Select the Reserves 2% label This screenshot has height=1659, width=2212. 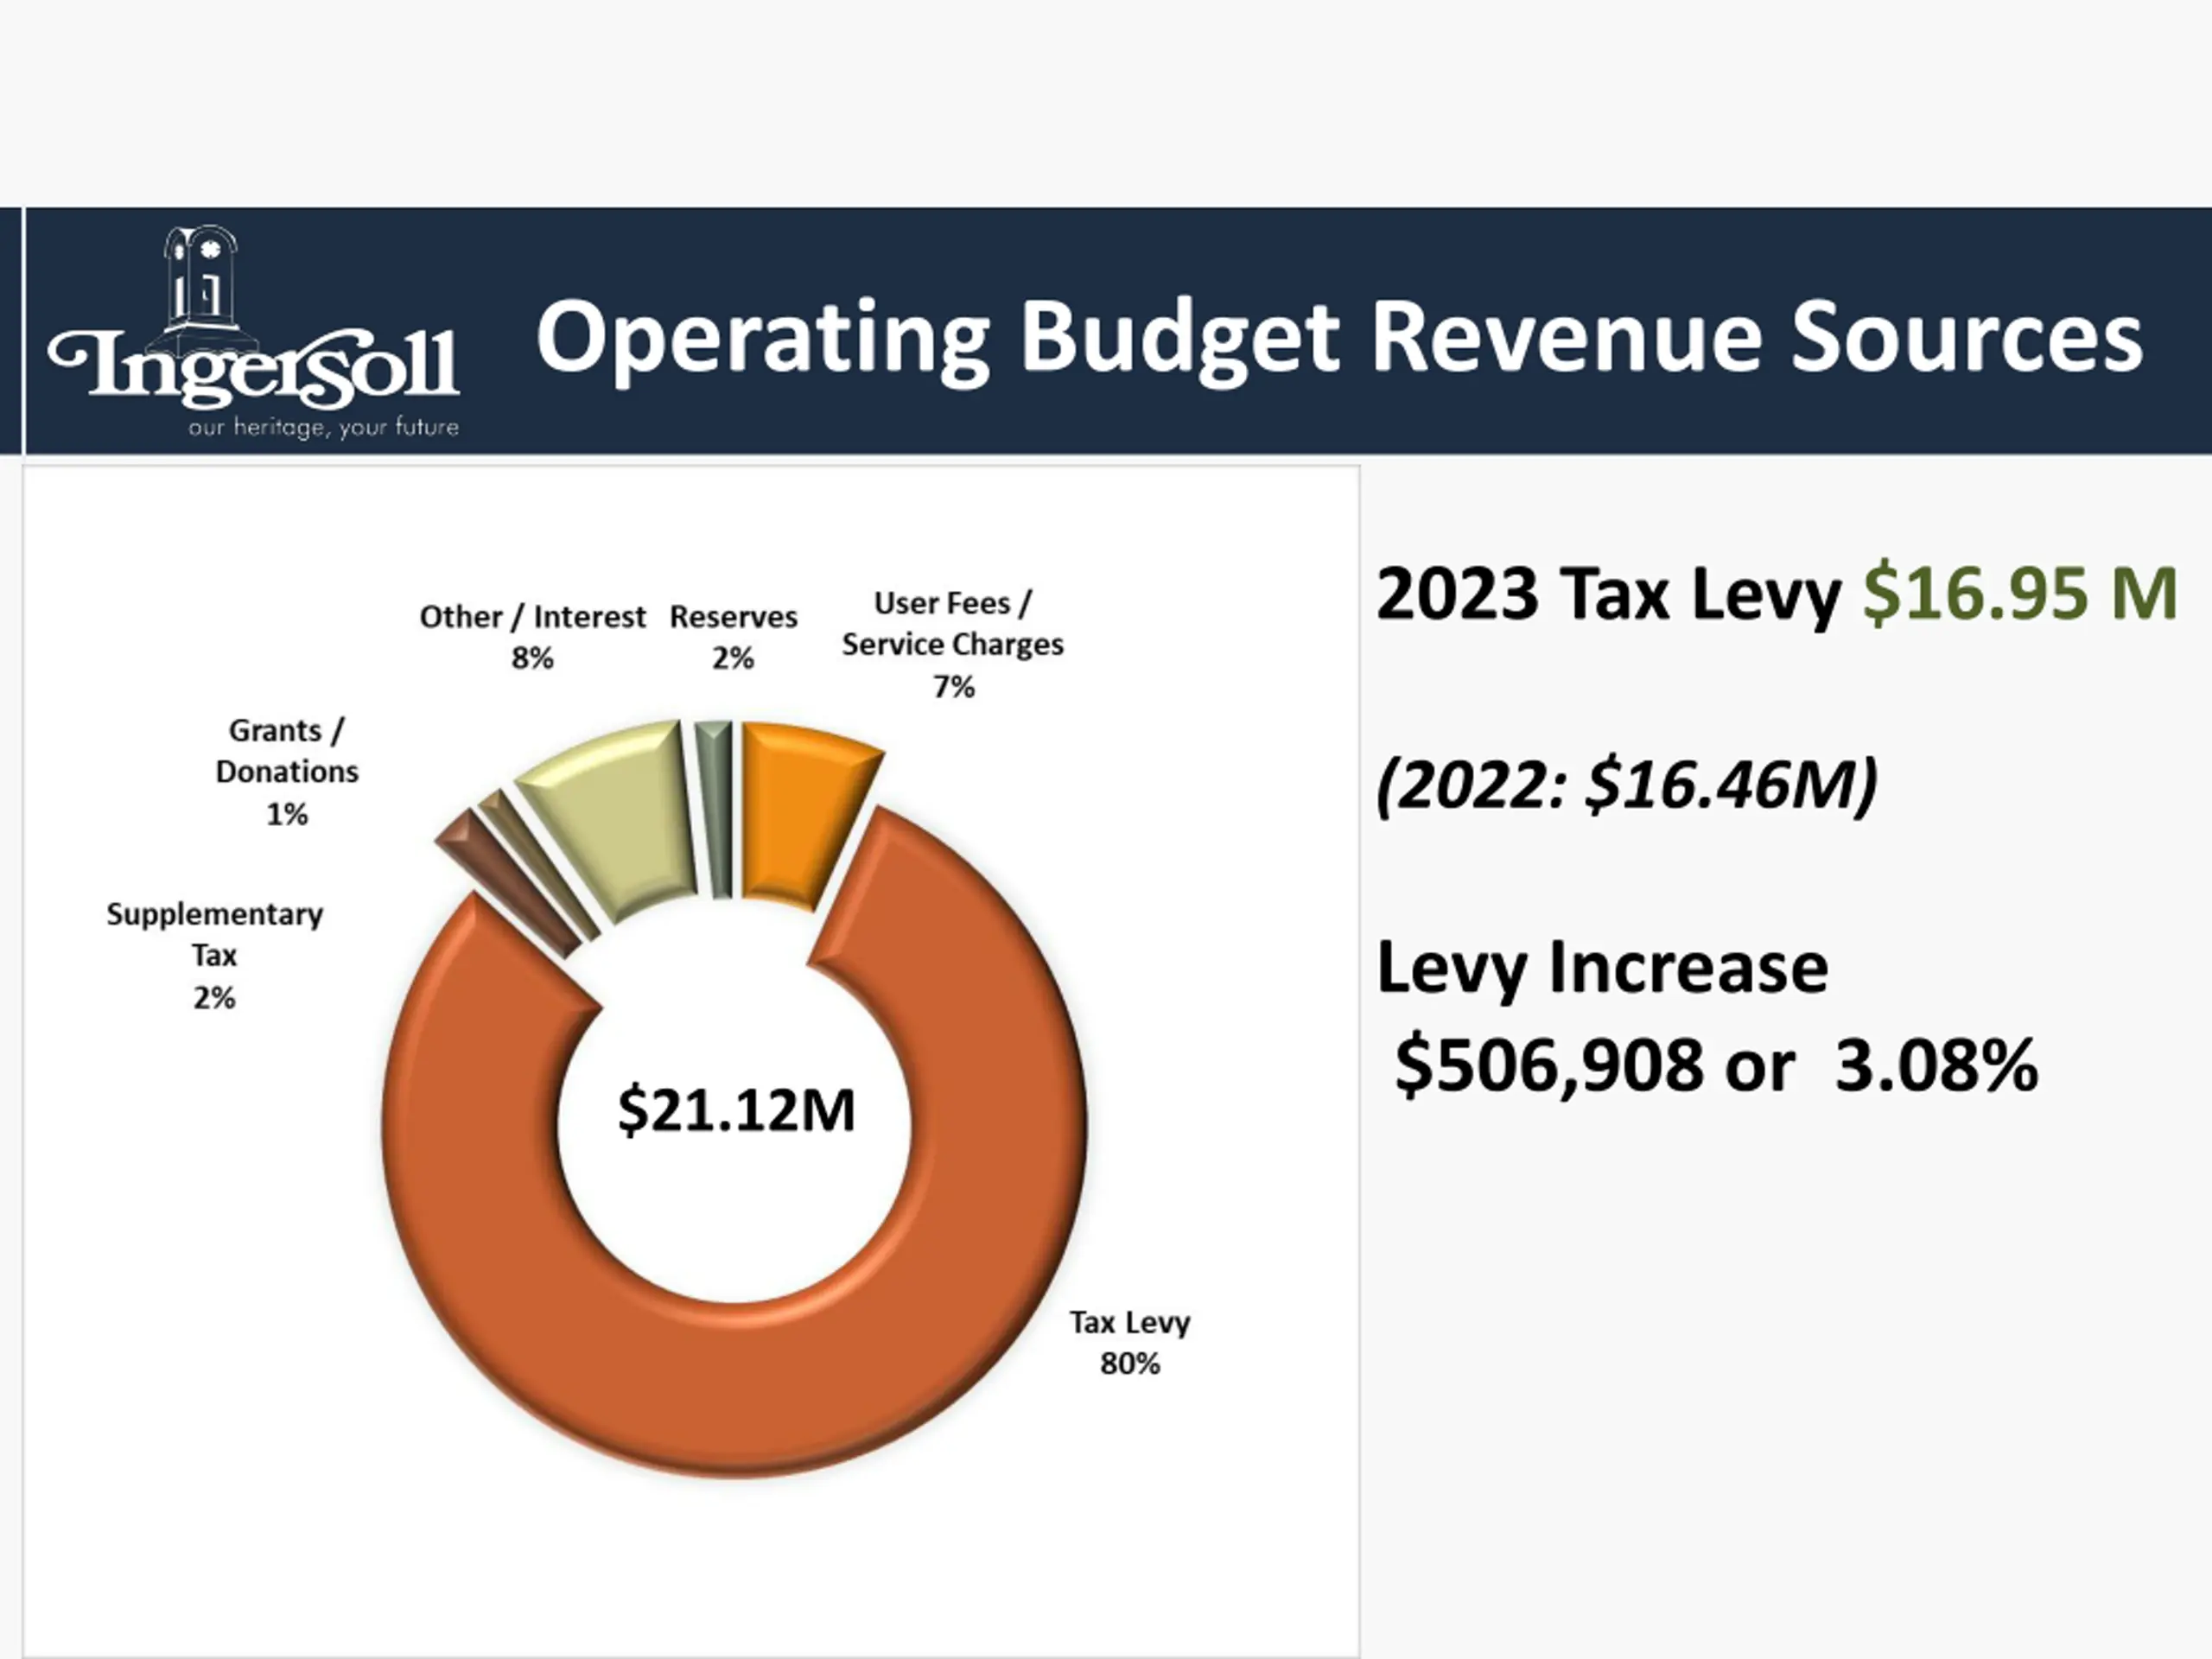733,636
